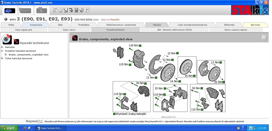Open the Konserwacja tab

(x=36, y=25)
